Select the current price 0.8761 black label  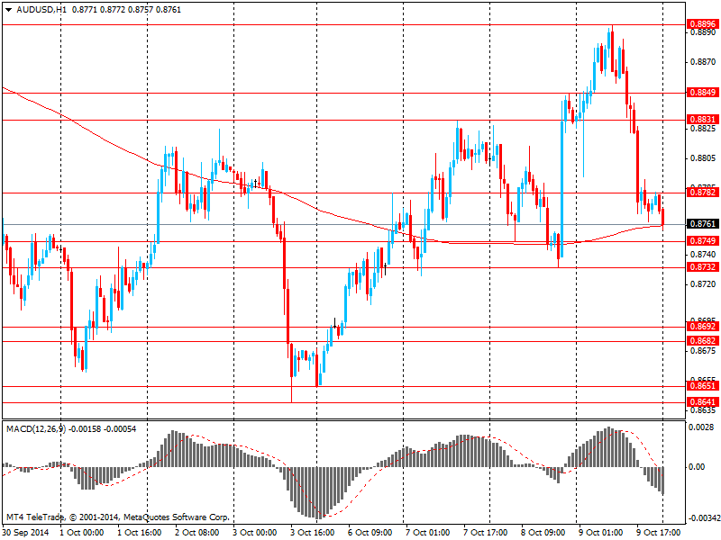[701, 224]
